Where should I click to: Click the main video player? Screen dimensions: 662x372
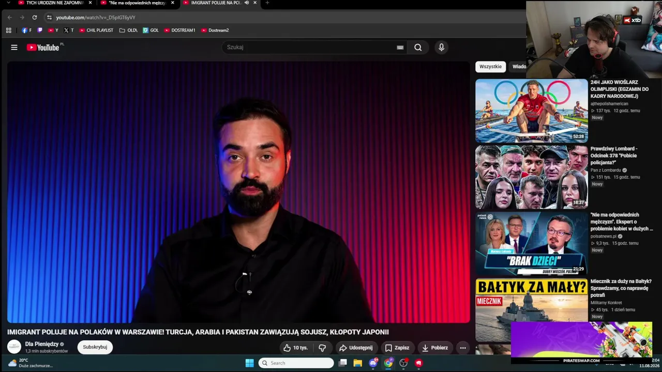238,192
